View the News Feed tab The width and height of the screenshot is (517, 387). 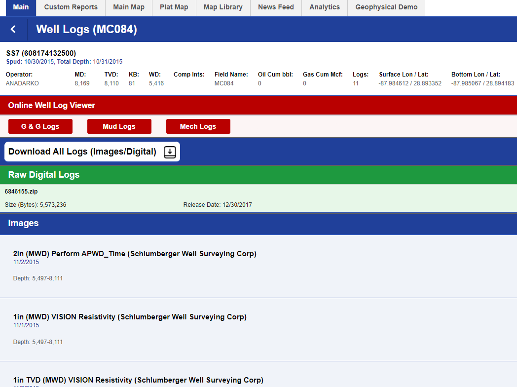point(276,7)
